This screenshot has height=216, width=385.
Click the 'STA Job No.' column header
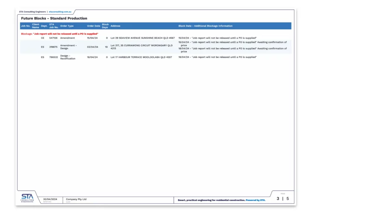point(53,26)
